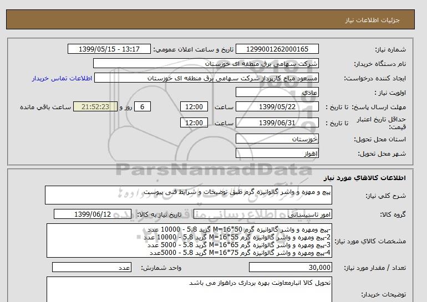The height and width of the screenshot is (302, 427).
Task: Select the remaining days field showing 6
Action: coord(143,107)
